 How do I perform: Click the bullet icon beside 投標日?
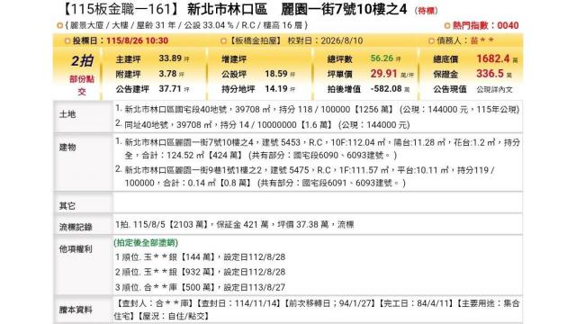[67, 40]
